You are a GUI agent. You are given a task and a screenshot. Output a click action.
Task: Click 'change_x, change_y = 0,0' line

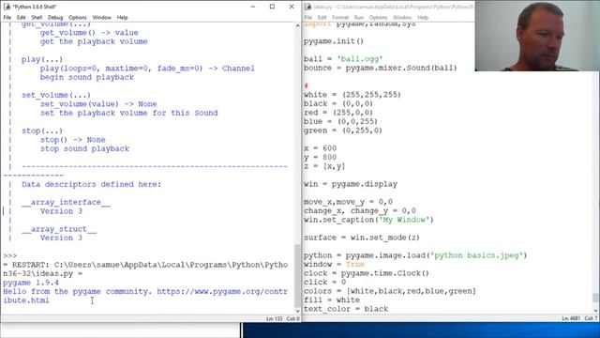pos(360,211)
